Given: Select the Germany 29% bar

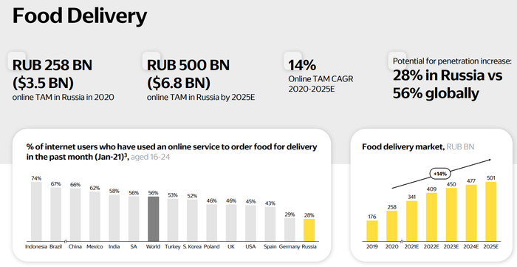Looking at the screenshot, I should click(290, 230).
